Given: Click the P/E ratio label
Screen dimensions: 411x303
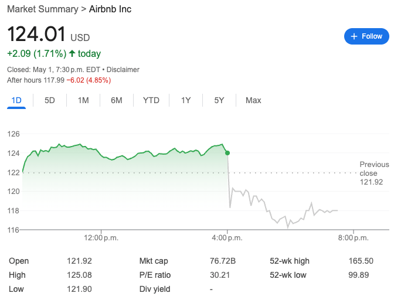Looking at the screenshot, I should (155, 275).
